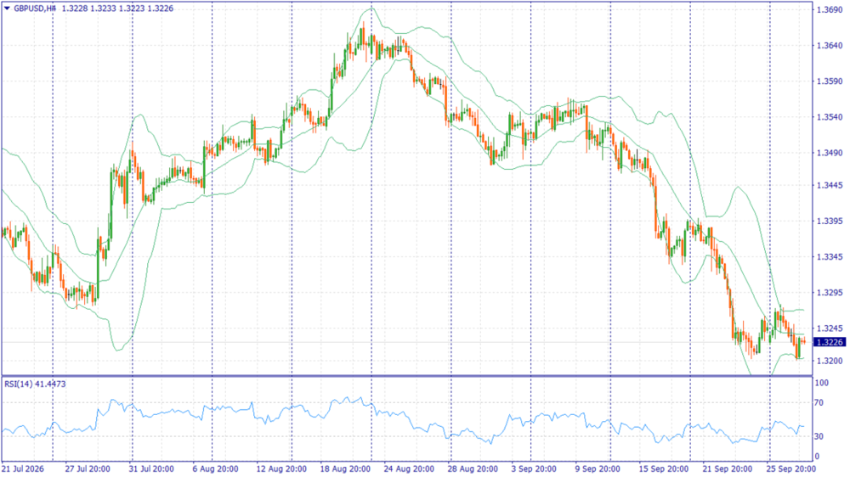Open the chart menu triangle beside GBPUSD
This screenshot has width=850, height=477.
point(7,8)
